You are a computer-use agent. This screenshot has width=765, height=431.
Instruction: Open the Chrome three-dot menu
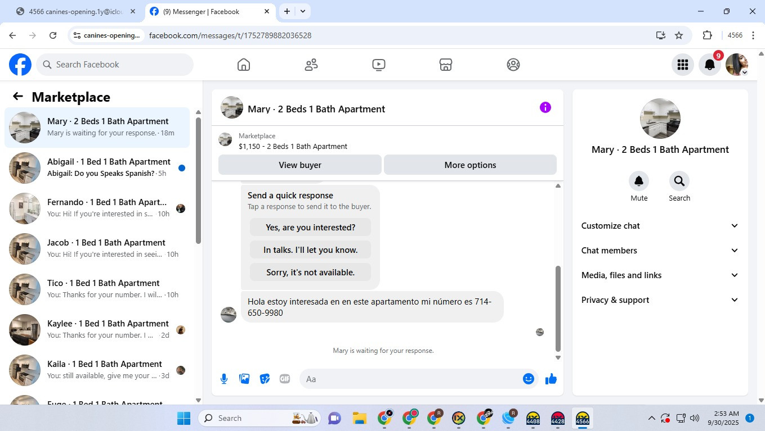click(x=753, y=35)
